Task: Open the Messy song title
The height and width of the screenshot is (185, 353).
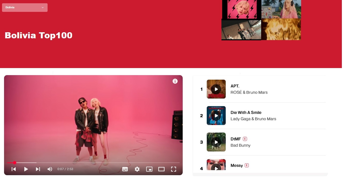Action: 237,165
